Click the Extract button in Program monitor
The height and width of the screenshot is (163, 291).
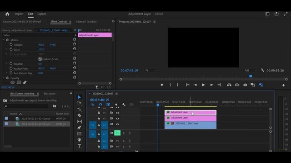coord(237,85)
